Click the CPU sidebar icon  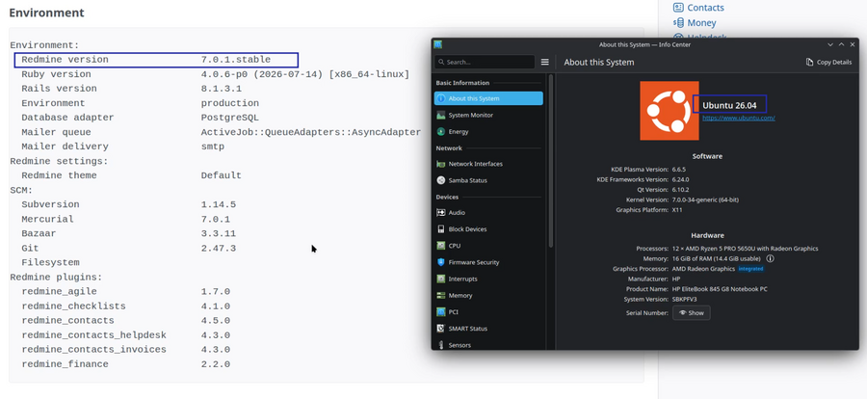pyautogui.click(x=440, y=246)
